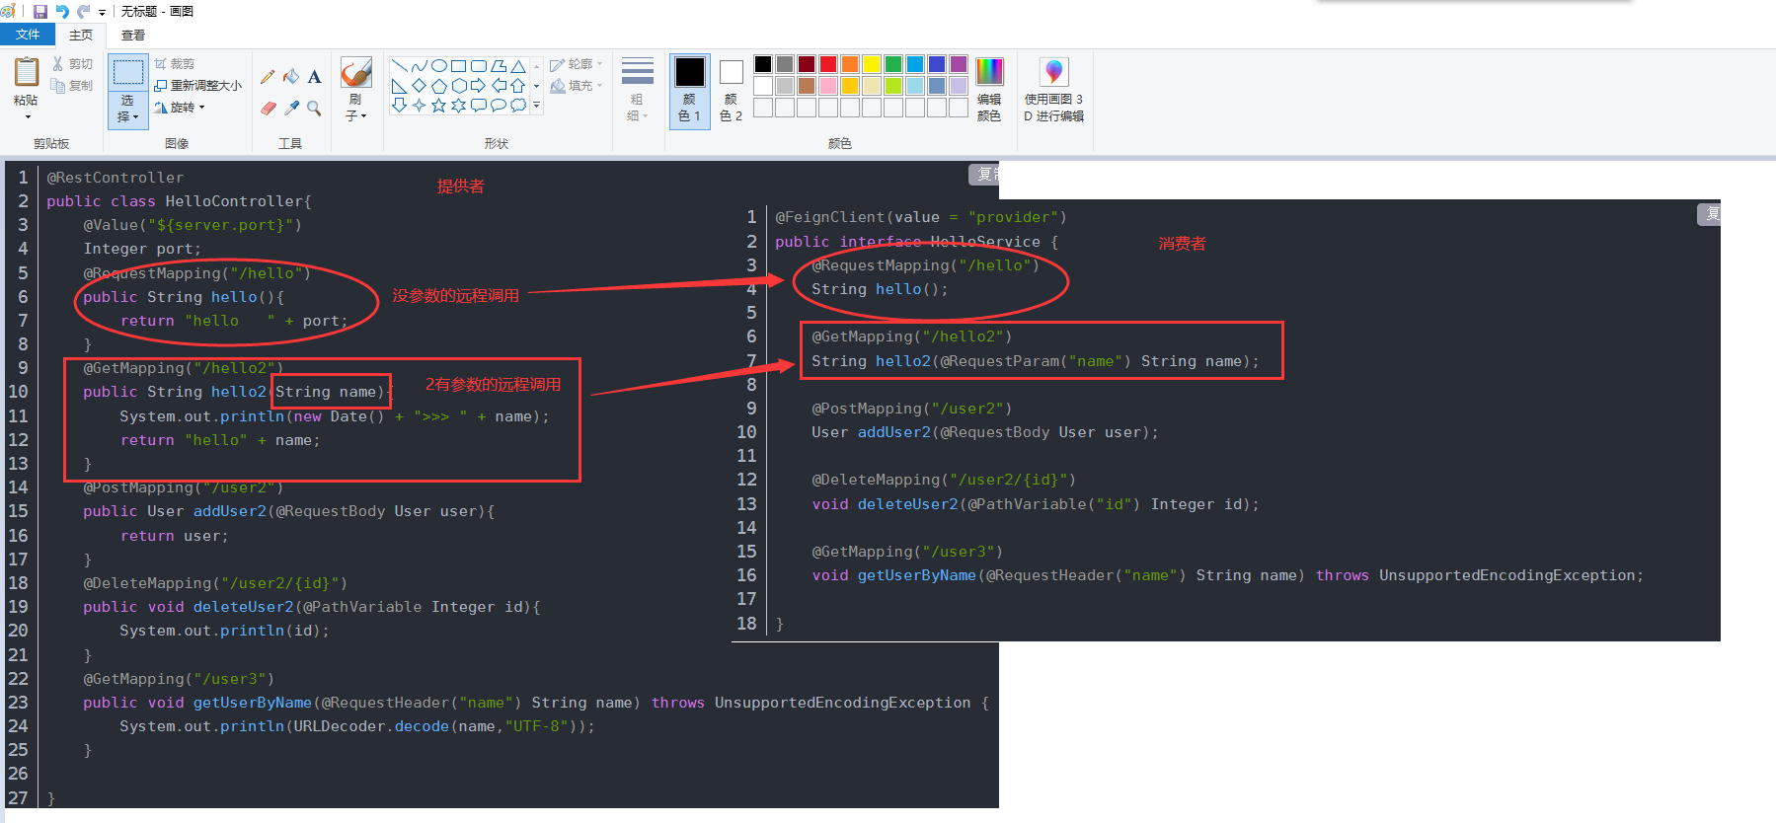Select the Hexagon shape
This screenshot has width=1776, height=823.
(458, 86)
